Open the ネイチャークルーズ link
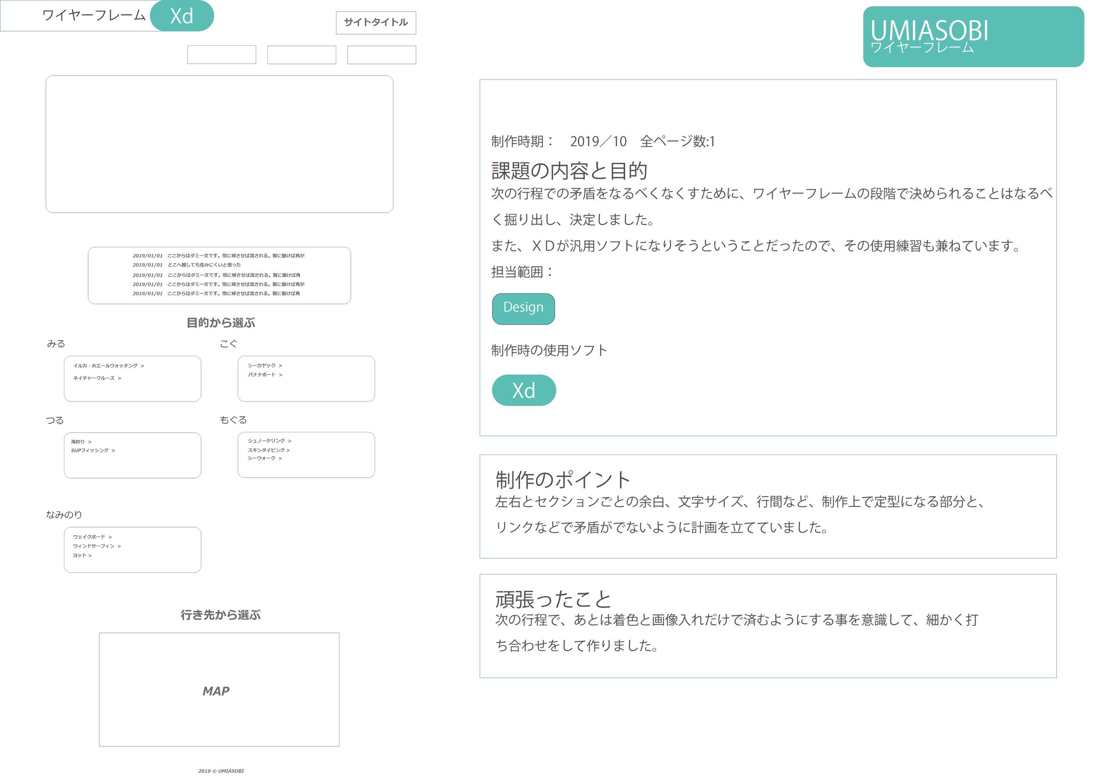 click(97, 378)
